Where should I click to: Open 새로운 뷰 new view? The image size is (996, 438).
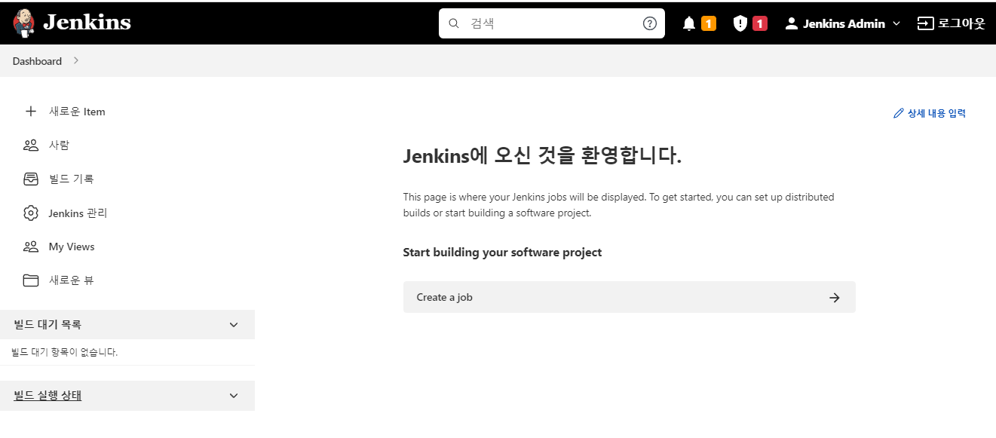[72, 280]
